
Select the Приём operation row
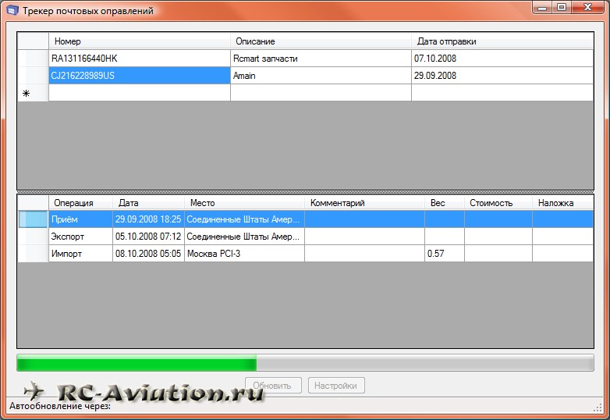80,219
